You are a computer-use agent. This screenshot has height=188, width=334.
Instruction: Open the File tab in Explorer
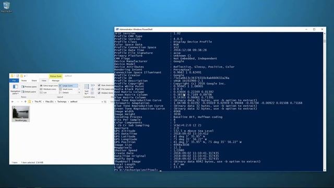pyautogui.click(x=14, y=80)
